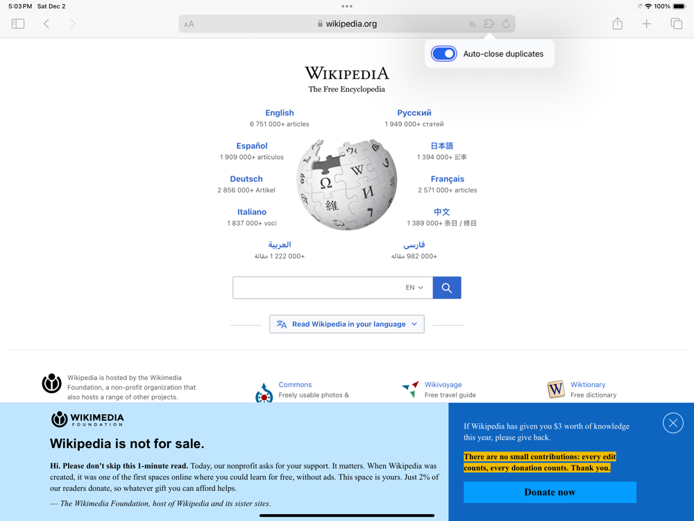This screenshot has height=521, width=694.
Task: Click the 'Free travel guide' description
Action: tap(450, 395)
